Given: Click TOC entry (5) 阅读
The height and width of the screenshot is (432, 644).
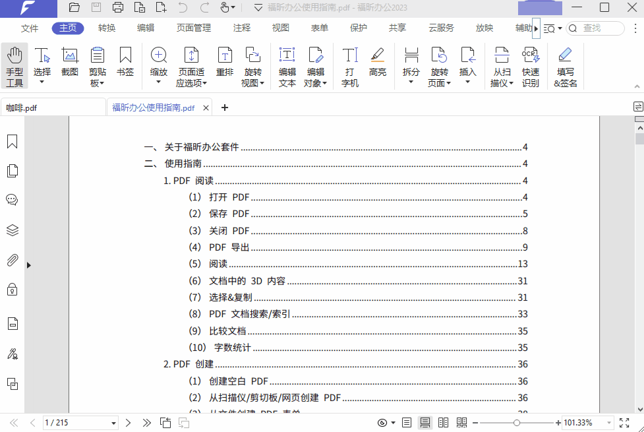Looking at the screenshot, I should pos(358,264).
